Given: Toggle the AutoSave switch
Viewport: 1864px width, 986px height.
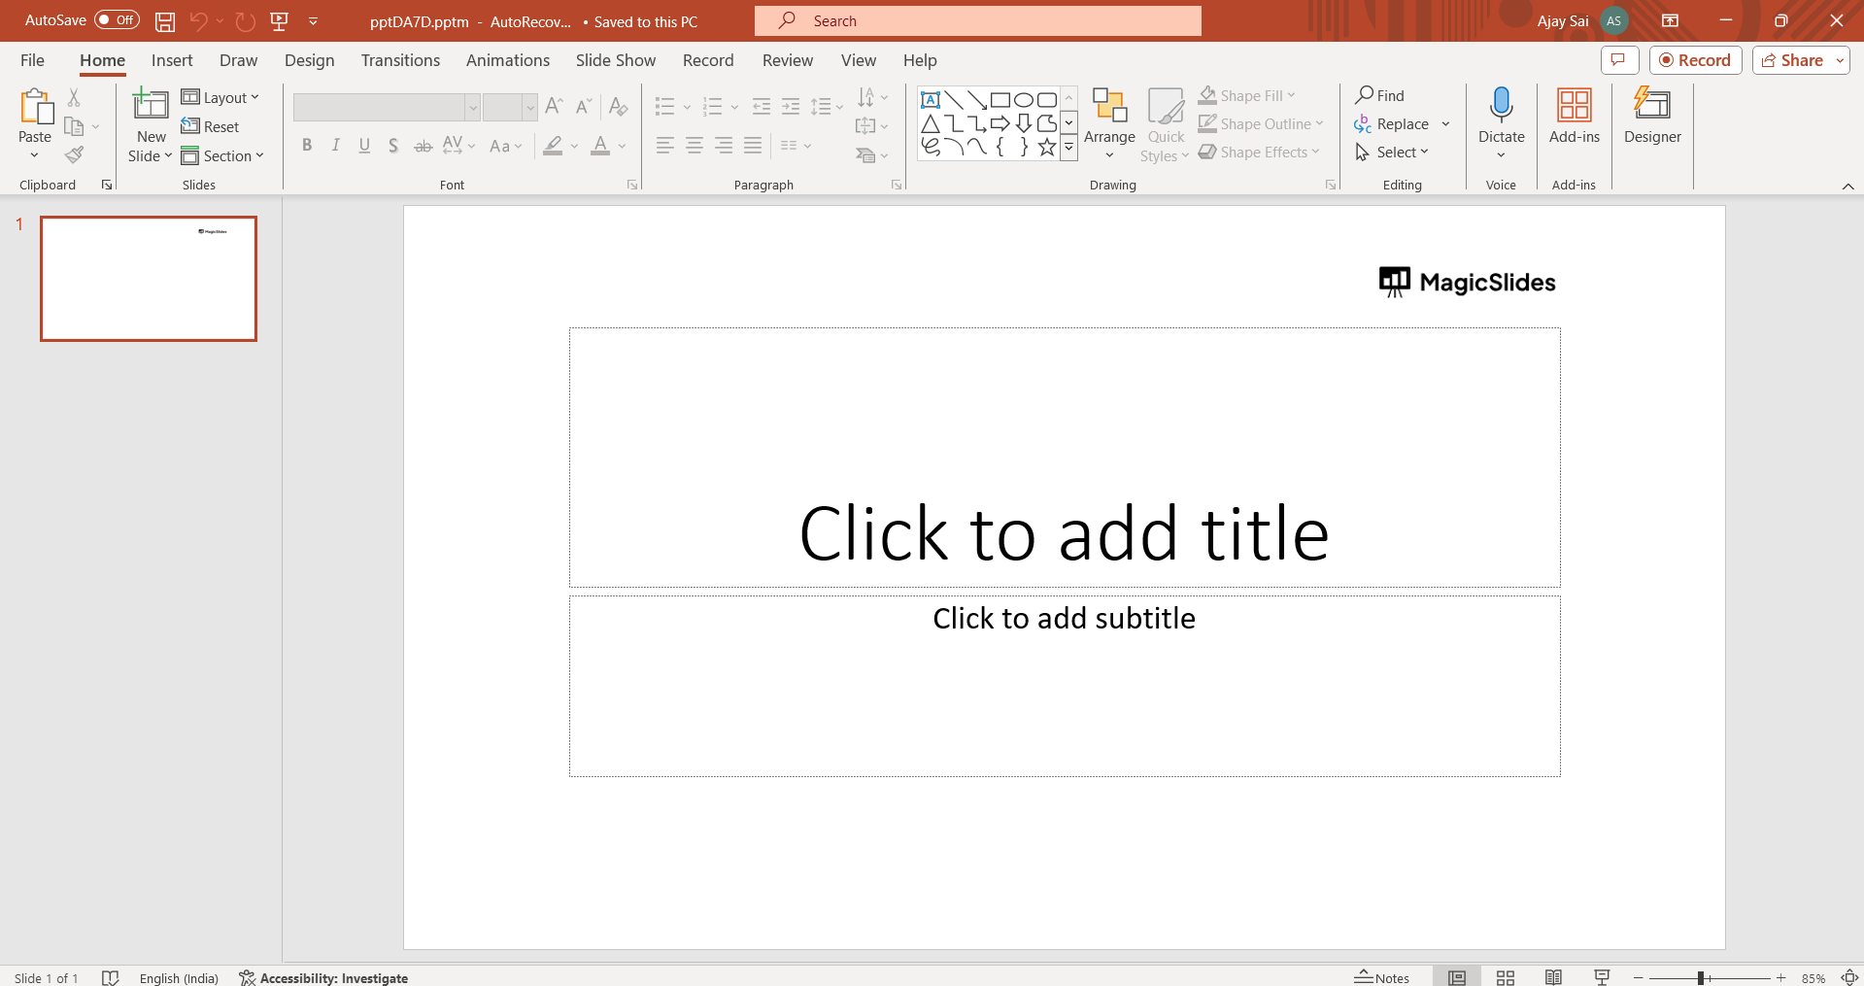Looking at the screenshot, I should coord(117,20).
